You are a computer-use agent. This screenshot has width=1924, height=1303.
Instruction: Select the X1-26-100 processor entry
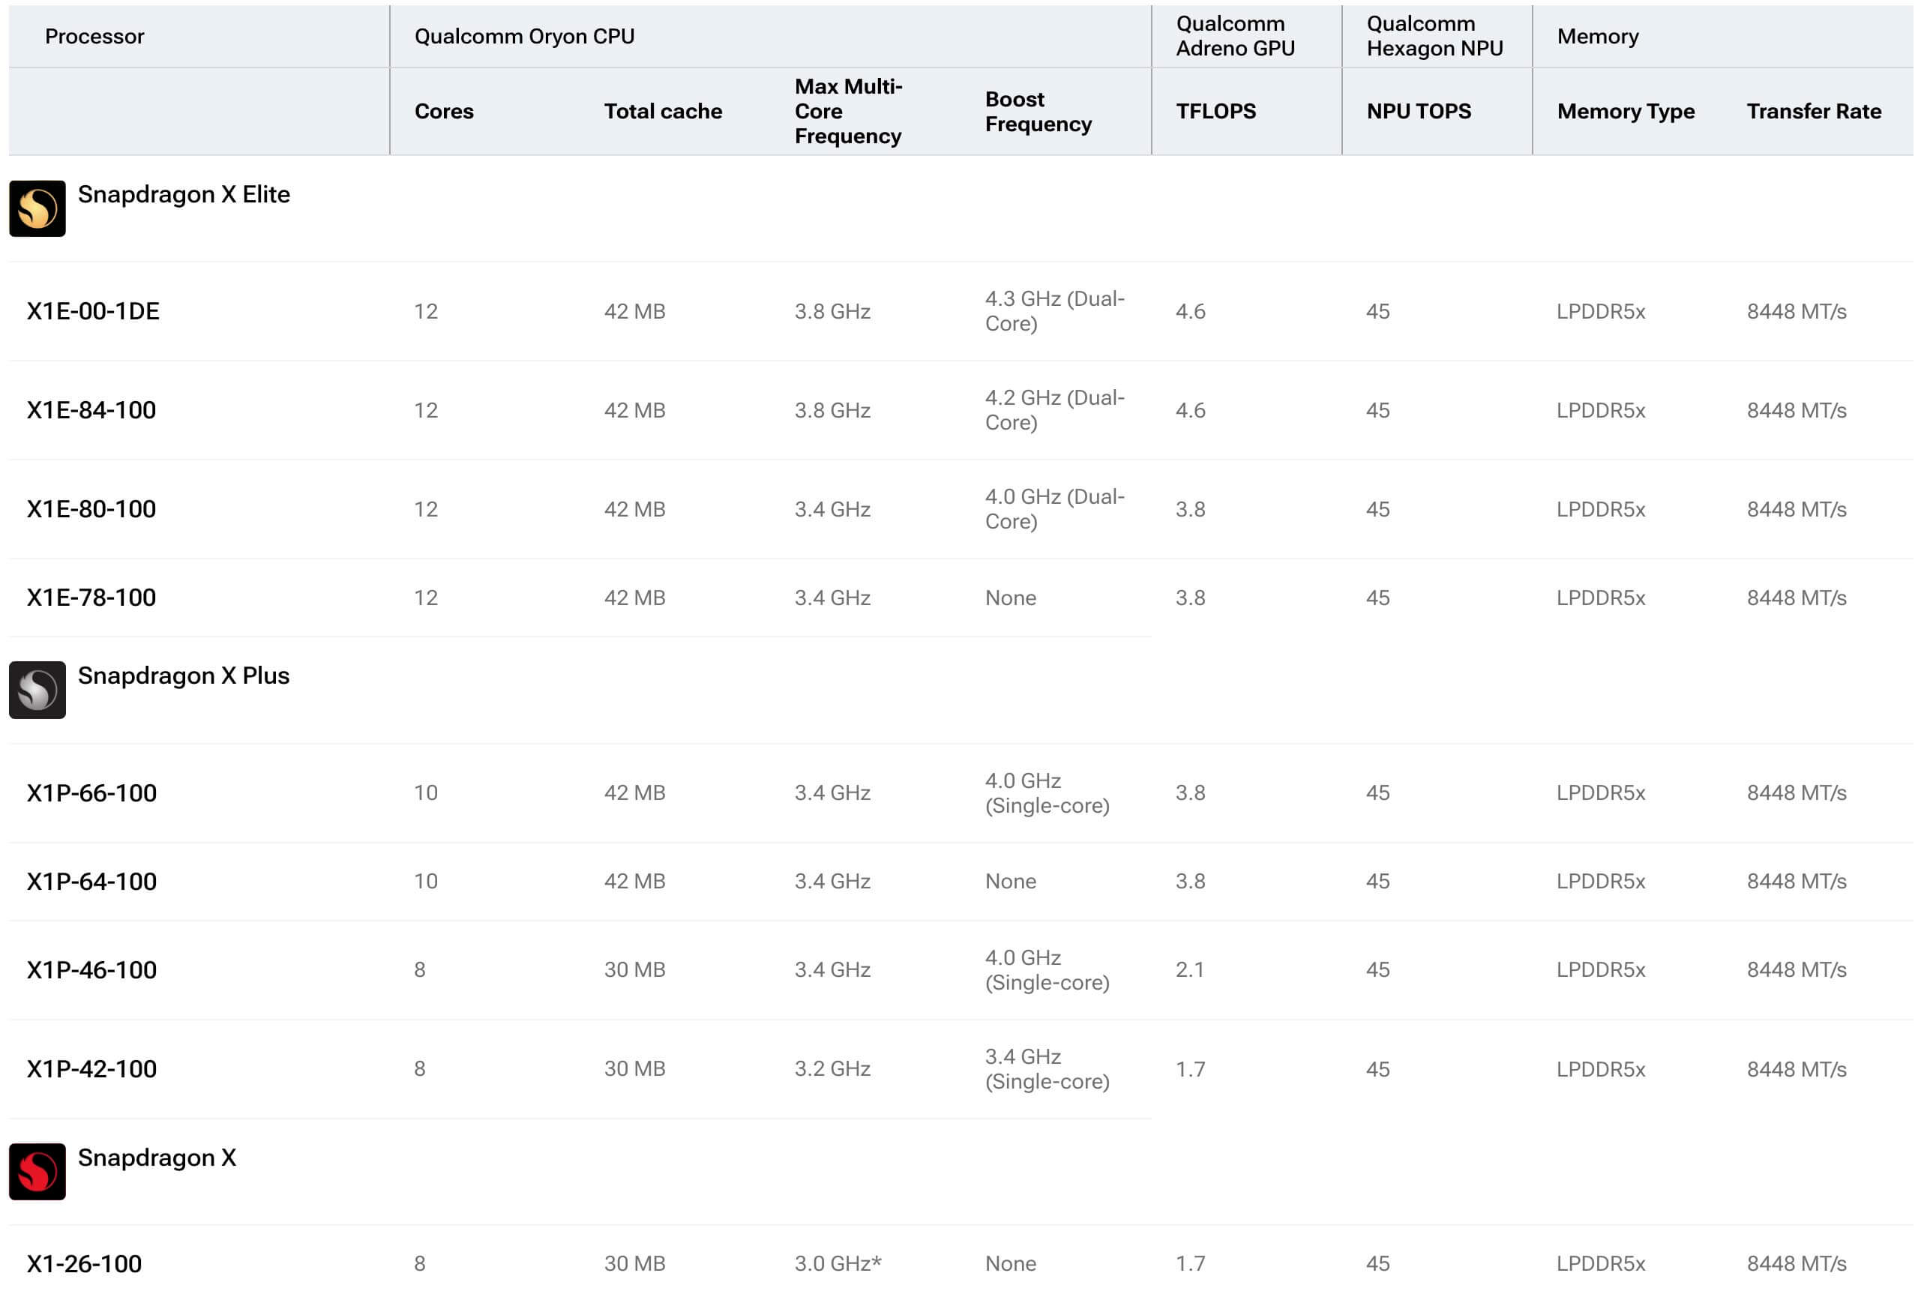pos(84,1264)
